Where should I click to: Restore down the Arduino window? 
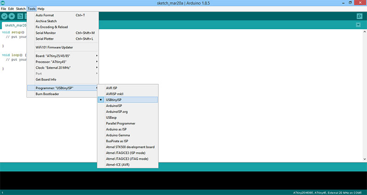tap(350, 3)
